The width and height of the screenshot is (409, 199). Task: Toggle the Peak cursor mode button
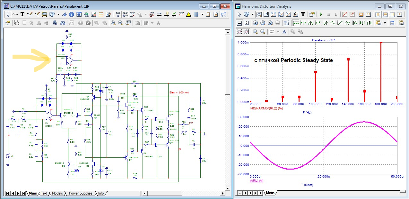click(x=310, y=23)
